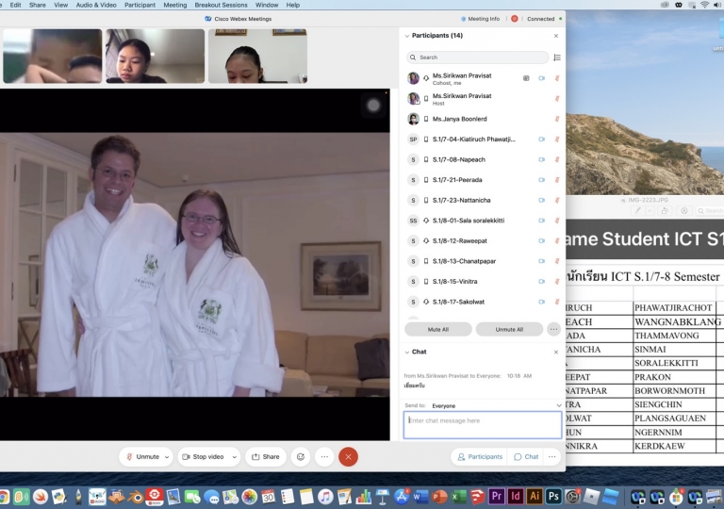This screenshot has width=724, height=509.
Task: Click video icon for S.1/8-15-Vinitra
Action: 542,281
